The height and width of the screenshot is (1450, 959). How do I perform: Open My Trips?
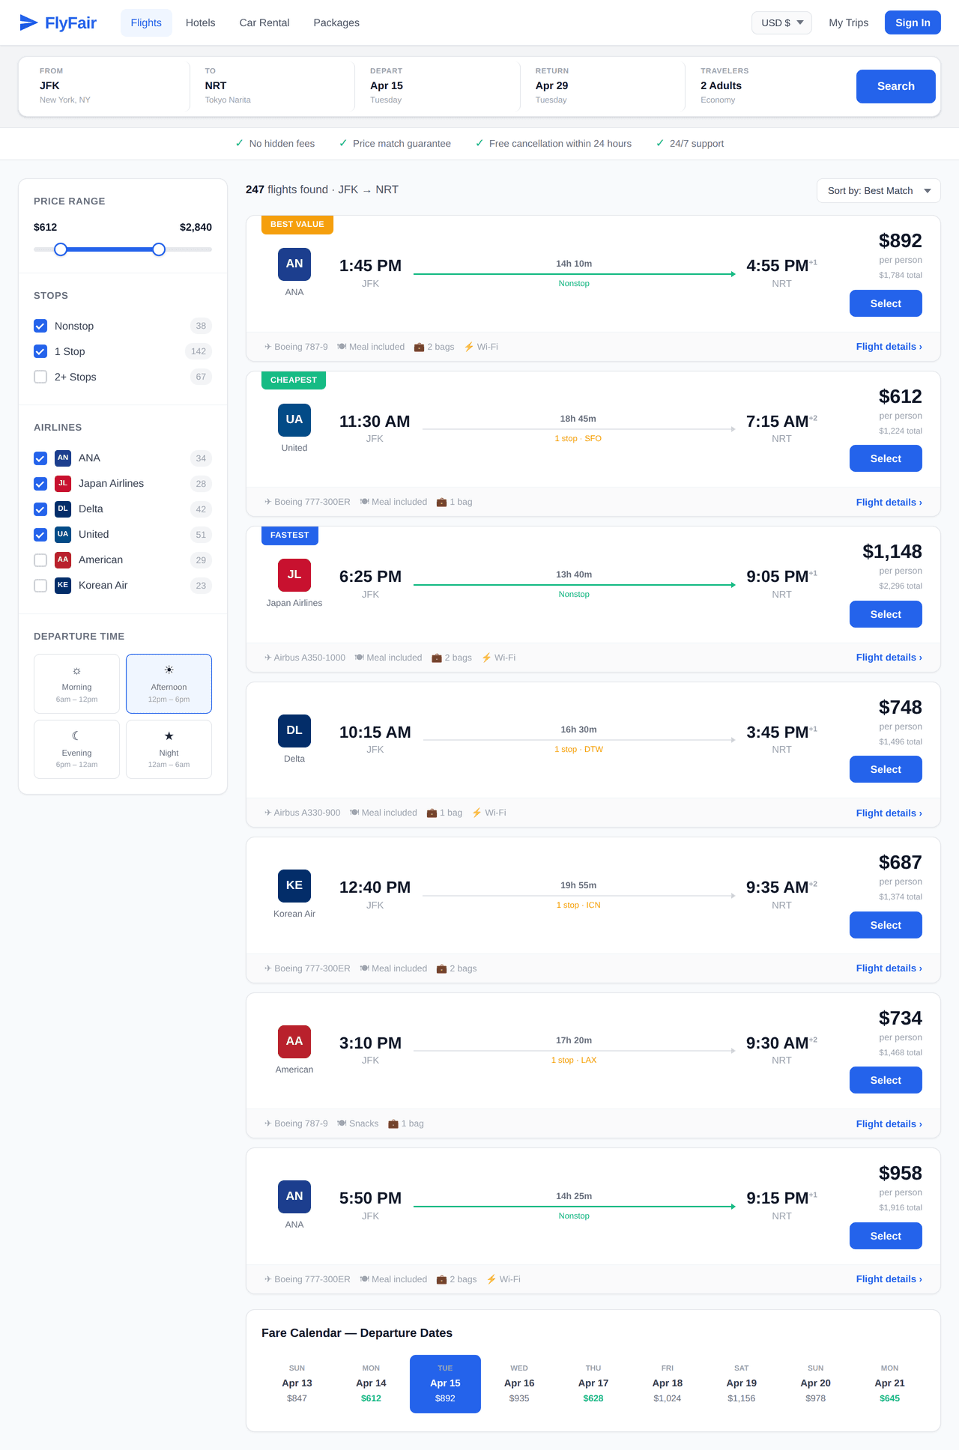(x=848, y=22)
